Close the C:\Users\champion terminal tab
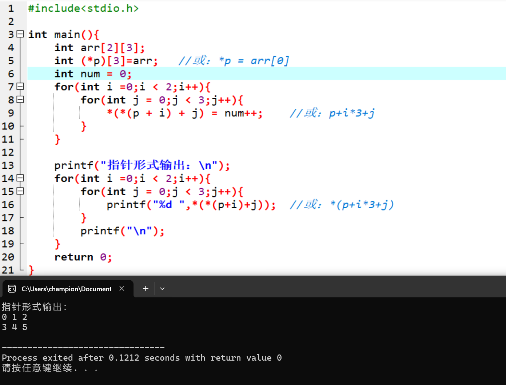This screenshot has width=506, height=385. point(122,288)
